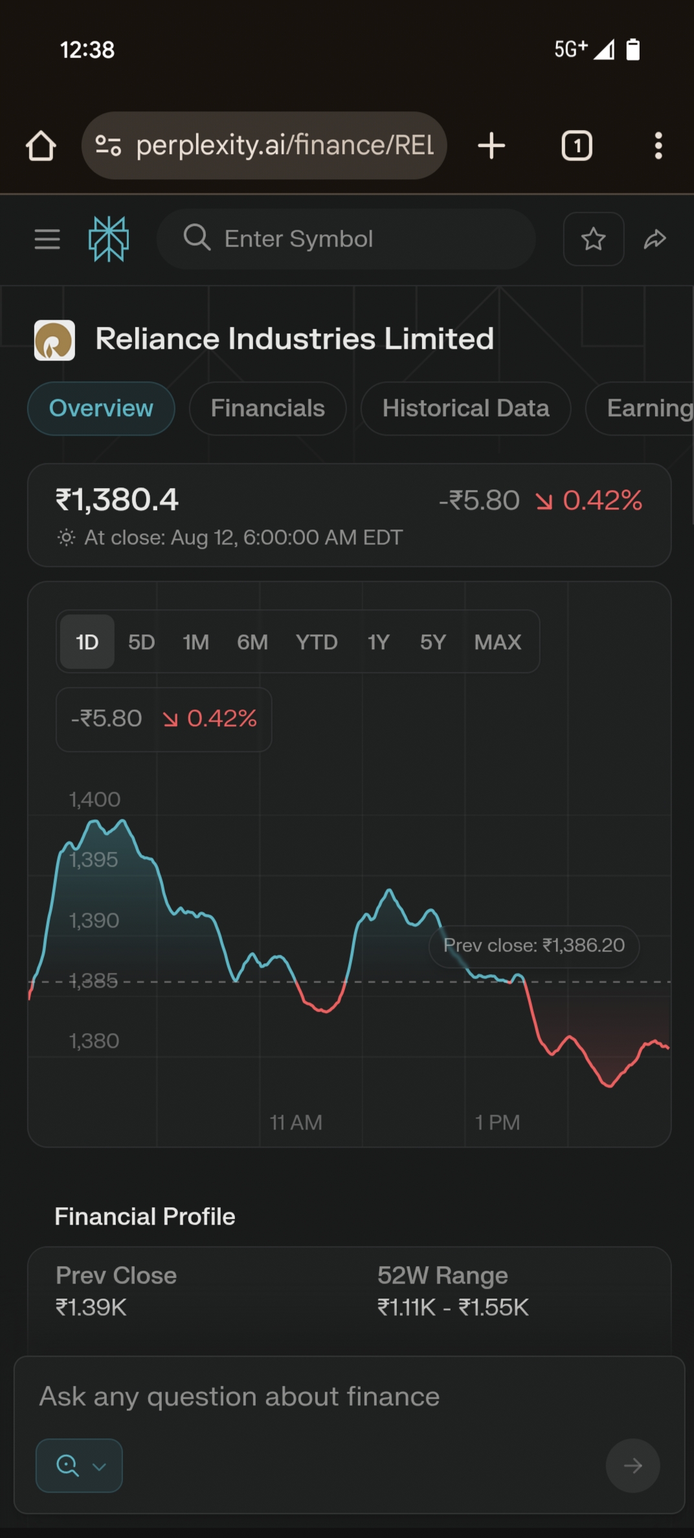694x1538 pixels.
Task: Open the browser three-dot menu
Action: click(x=658, y=146)
